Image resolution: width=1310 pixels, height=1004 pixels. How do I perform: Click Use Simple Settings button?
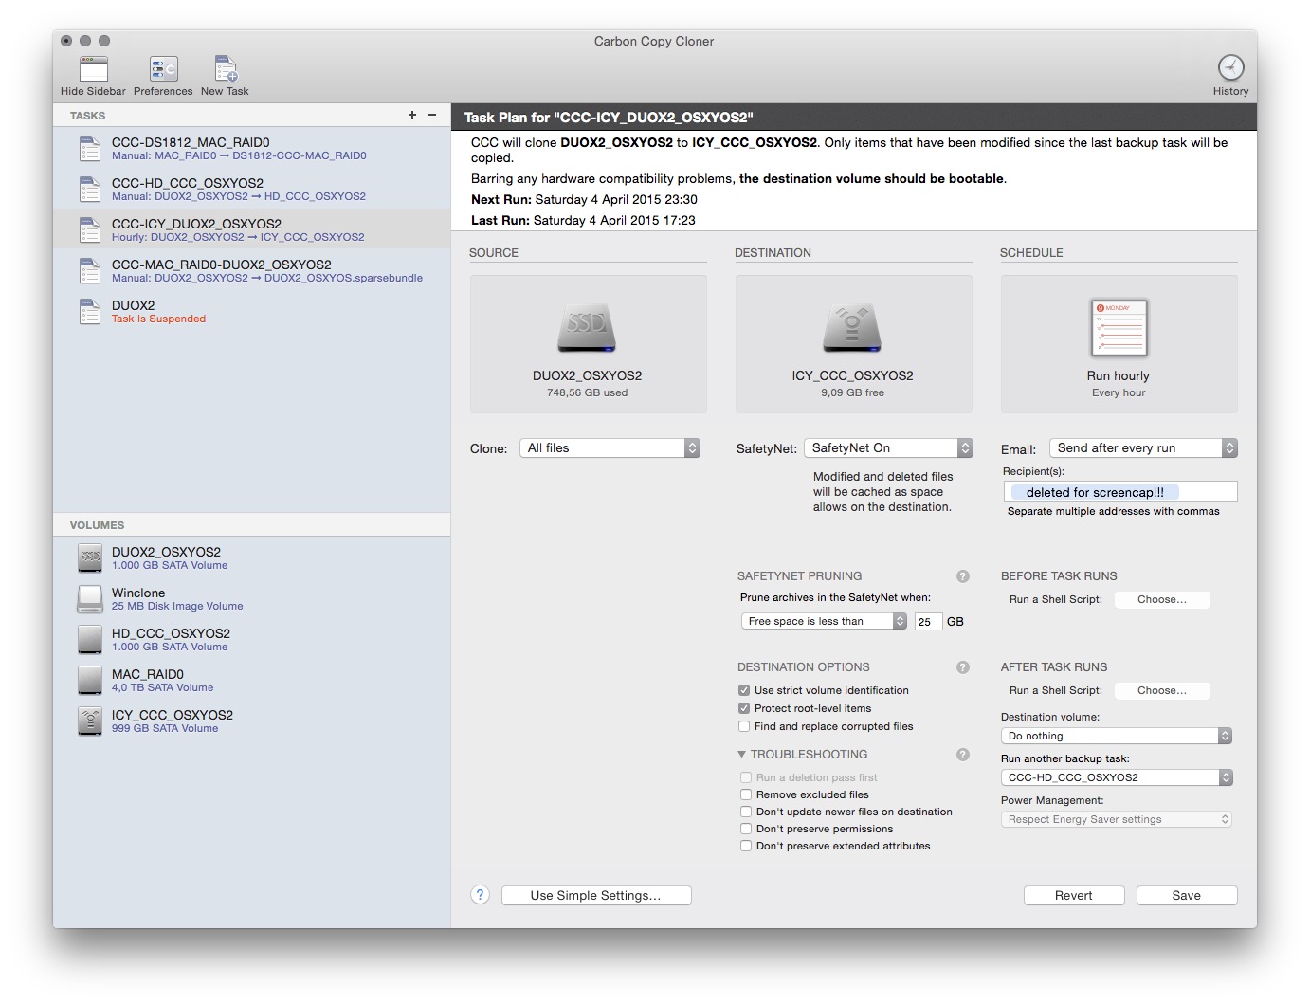(x=596, y=895)
